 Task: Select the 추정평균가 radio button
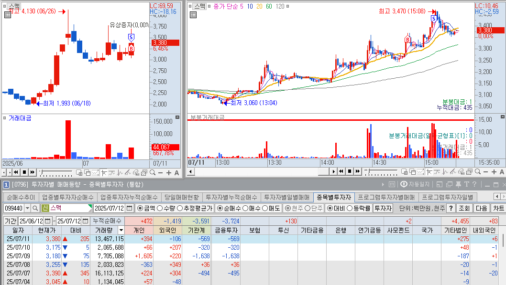pyautogui.click(x=180, y=208)
